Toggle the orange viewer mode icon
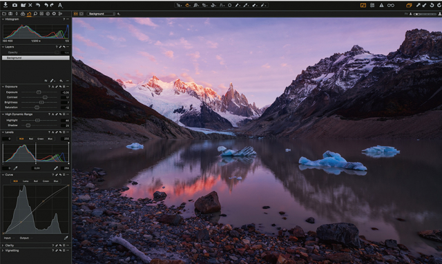 click(x=363, y=5)
